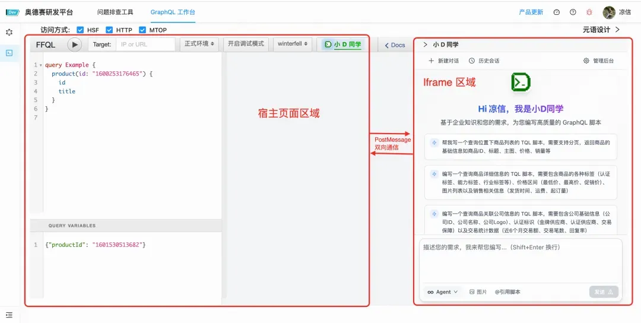Switch to GraphQL 工作台 tab
The image size is (641, 323).
point(173,12)
